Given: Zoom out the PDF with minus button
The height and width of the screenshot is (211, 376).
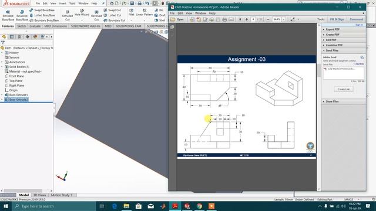Looking at the screenshot, I should [x=268, y=19].
